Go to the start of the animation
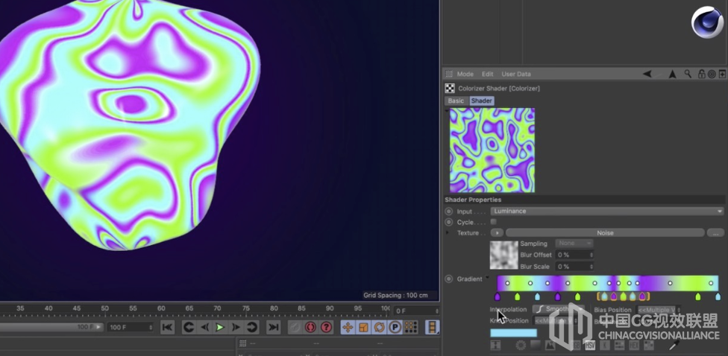Image resolution: width=728 pixels, height=356 pixels. click(167, 327)
